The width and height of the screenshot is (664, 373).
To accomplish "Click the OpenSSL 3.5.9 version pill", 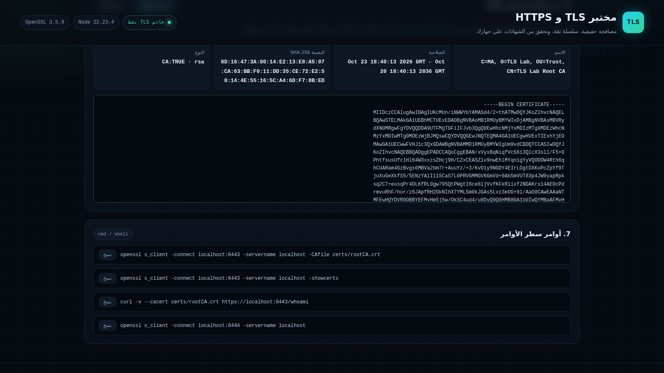I will click(x=45, y=22).
